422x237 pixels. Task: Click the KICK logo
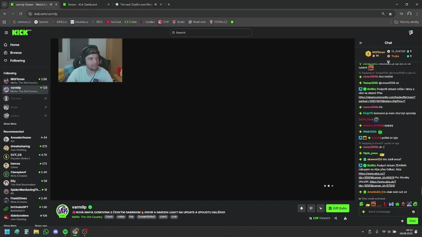click(x=21, y=32)
